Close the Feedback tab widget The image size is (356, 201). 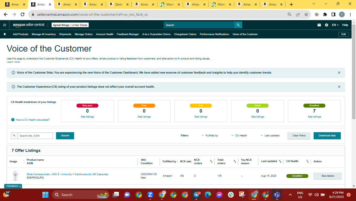(20, 186)
